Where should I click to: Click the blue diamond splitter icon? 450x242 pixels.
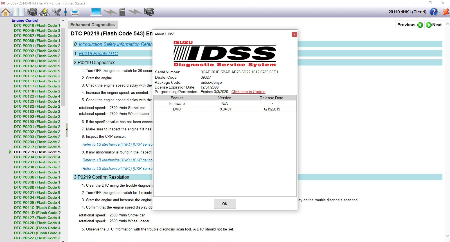coord(66,12)
